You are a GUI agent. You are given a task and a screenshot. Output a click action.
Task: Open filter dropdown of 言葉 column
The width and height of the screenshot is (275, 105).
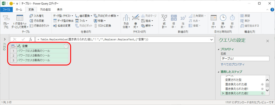pyautogui.click(x=66, y=46)
